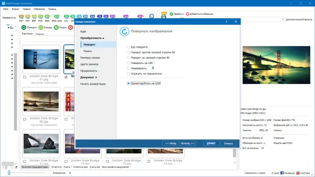Switch to the Список view tab

[39, 34]
